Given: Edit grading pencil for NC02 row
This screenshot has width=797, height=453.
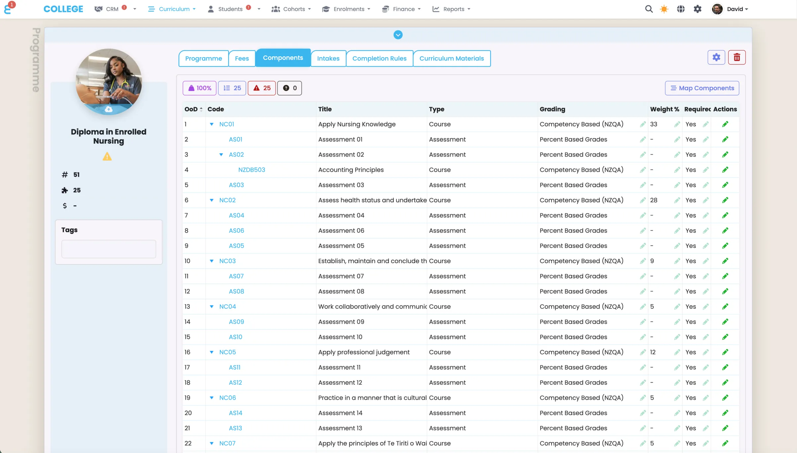Looking at the screenshot, I should [x=643, y=200].
